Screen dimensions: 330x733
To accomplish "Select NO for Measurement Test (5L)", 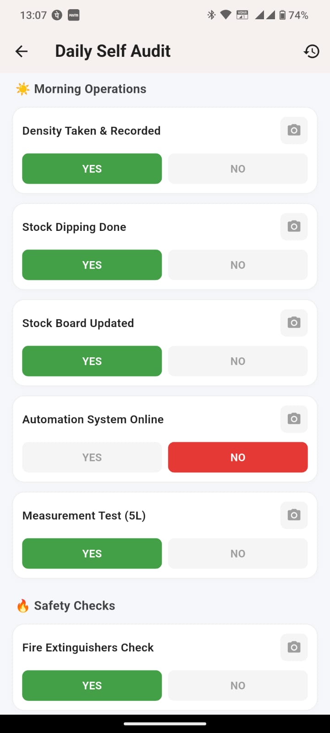I will tap(237, 553).
